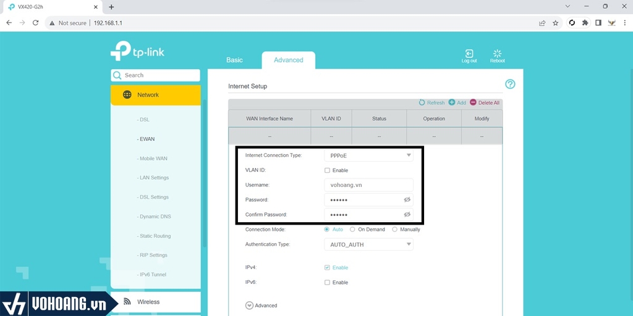Image resolution: width=633 pixels, height=316 pixels.
Task: Click the Refresh link text
Action: [436, 103]
